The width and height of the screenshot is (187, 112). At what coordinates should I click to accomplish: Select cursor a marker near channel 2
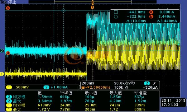coord(8,53)
